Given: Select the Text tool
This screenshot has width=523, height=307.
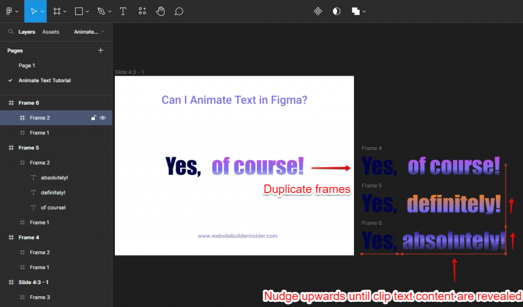Looking at the screenshot, I should point(123,11).
